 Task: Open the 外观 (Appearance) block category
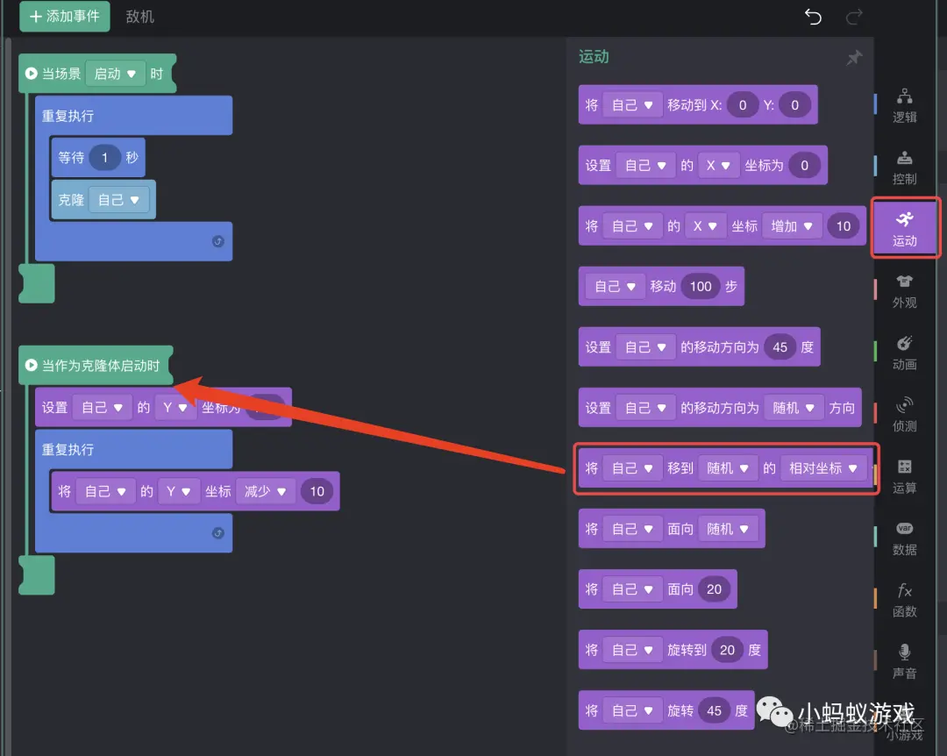[904, 291]
